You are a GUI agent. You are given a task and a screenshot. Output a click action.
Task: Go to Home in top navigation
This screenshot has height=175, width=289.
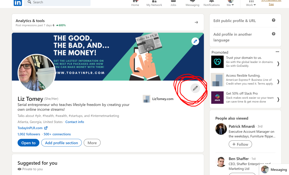[x=135, y=3]
